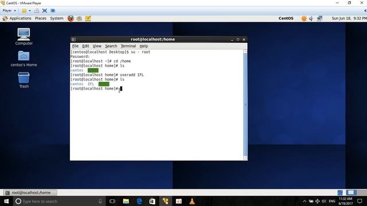Open the Places menu
Image resolution: width=367 pixels, height=206 pixels.
[41, 18]
